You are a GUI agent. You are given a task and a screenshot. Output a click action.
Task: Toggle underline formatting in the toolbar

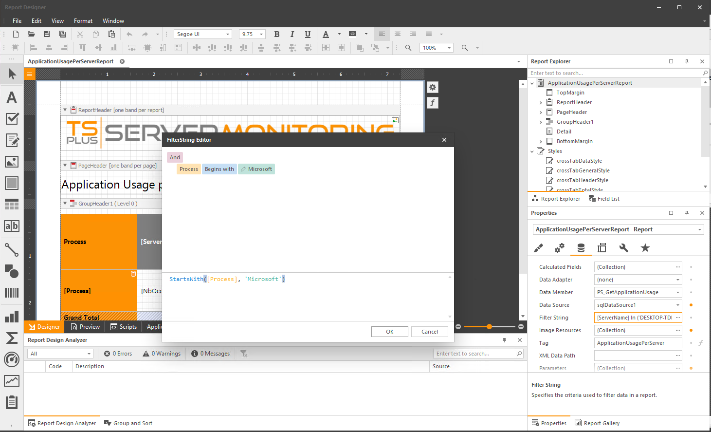coord(308,34)
